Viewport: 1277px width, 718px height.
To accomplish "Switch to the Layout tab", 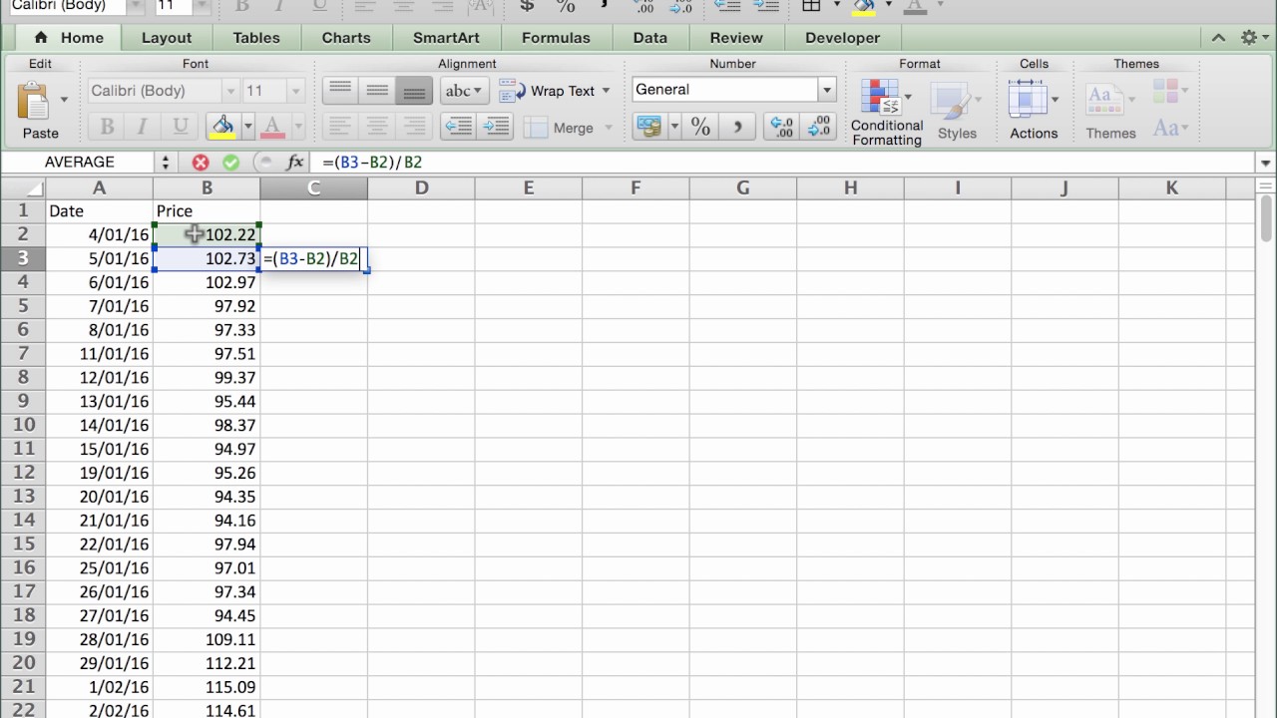I will coord(167,38).
